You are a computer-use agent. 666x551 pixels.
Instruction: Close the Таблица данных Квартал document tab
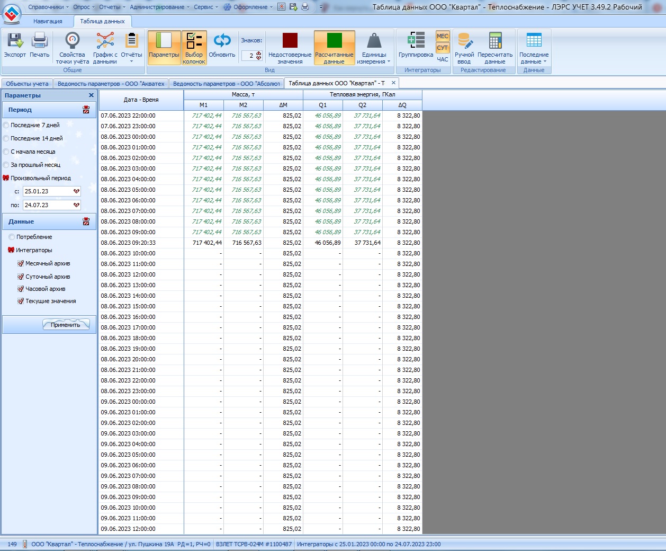(393, 83)
